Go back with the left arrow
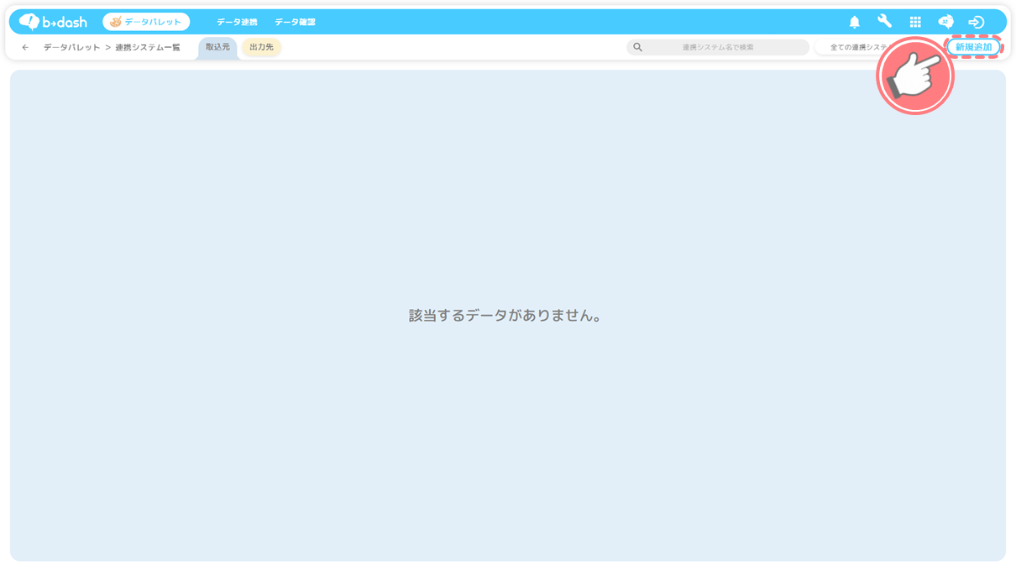The width and height of the screenshot is (1016, 571). tap(25, 48)
